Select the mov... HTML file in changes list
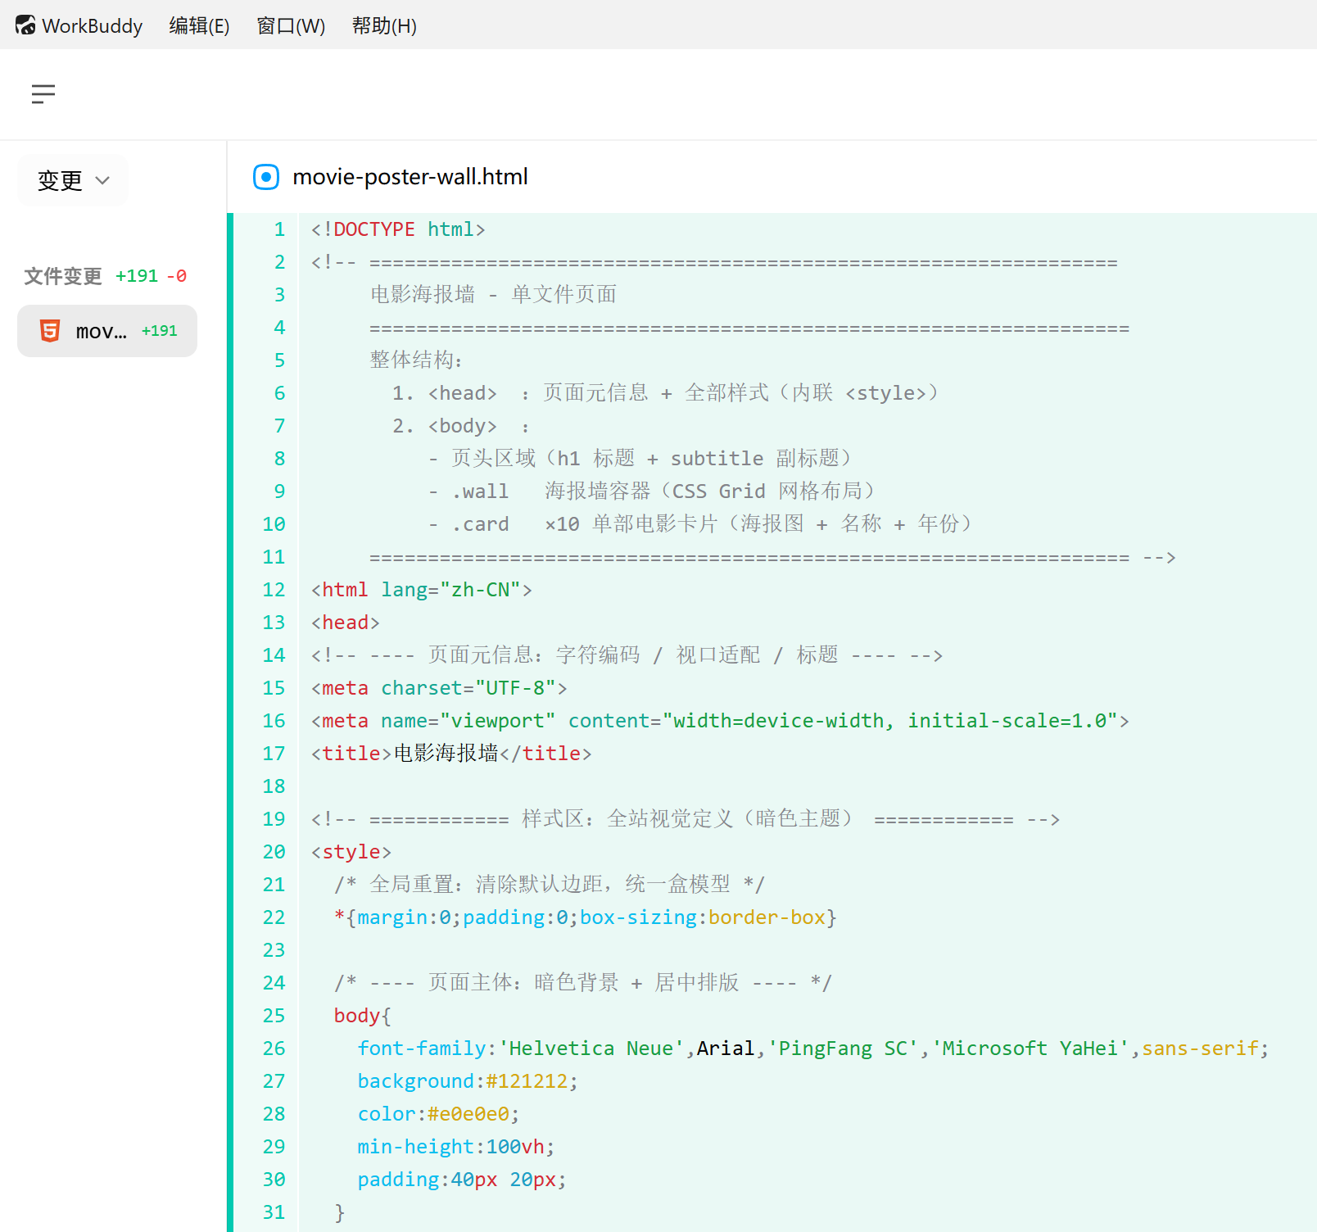 [x=107, y=331]
